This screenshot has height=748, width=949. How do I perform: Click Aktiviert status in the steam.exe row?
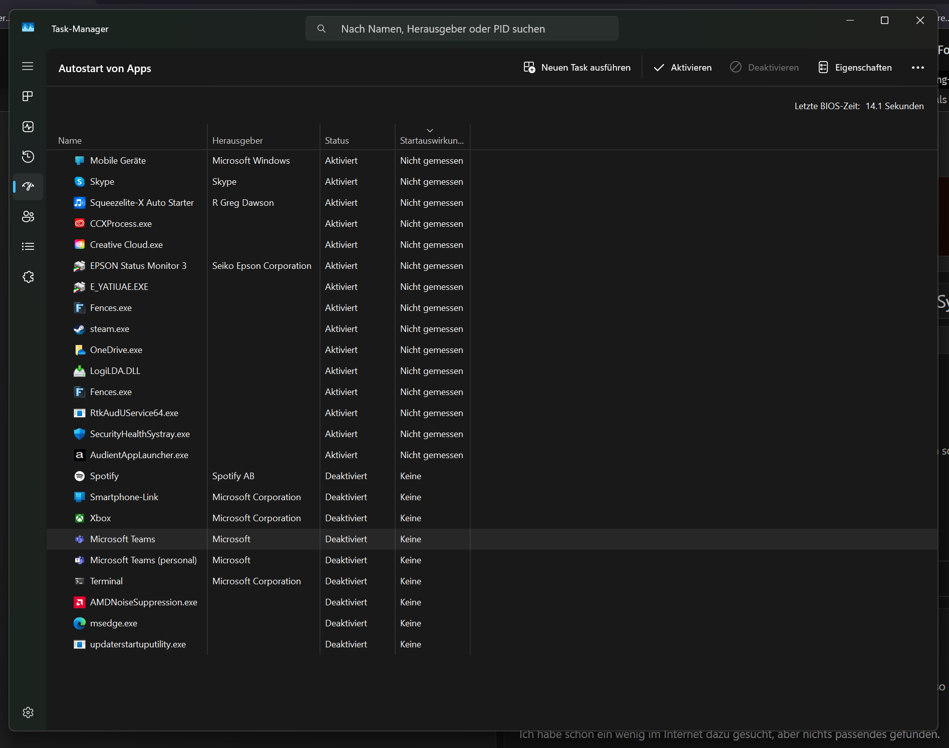[x=341, y=328]
